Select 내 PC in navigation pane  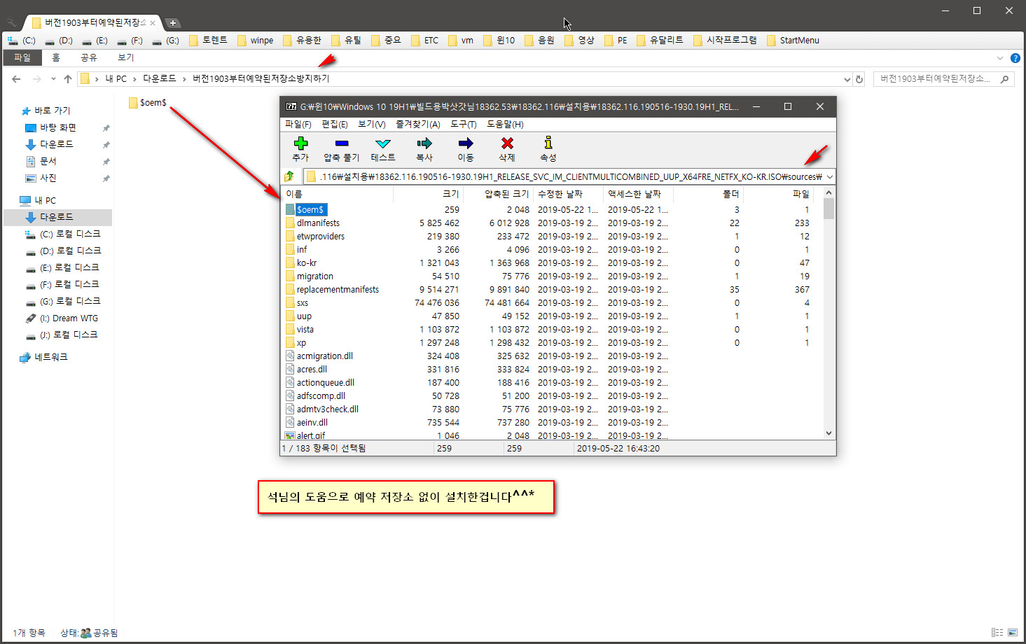point(46,200)
